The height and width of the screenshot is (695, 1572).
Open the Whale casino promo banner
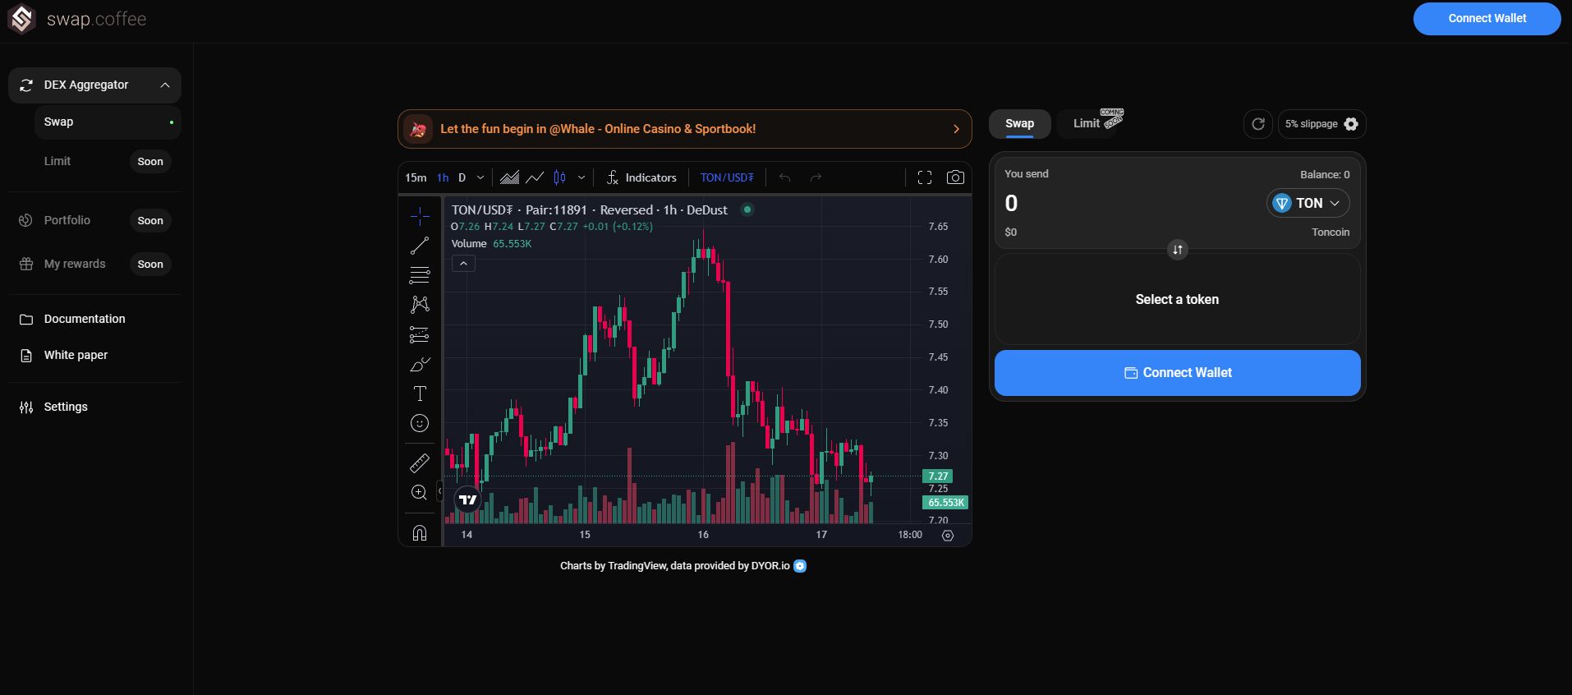(684, 129)
